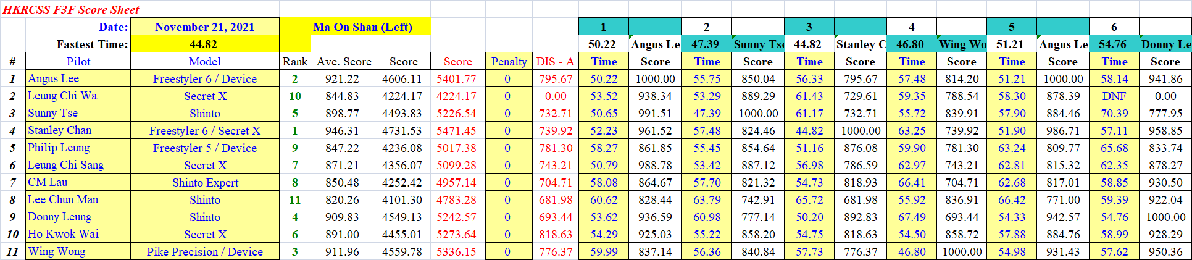1192x260 pixels.
Task: Select model 'Freestyler 5 / Device'
Action: pyautogui.click(x=205, y=148)
